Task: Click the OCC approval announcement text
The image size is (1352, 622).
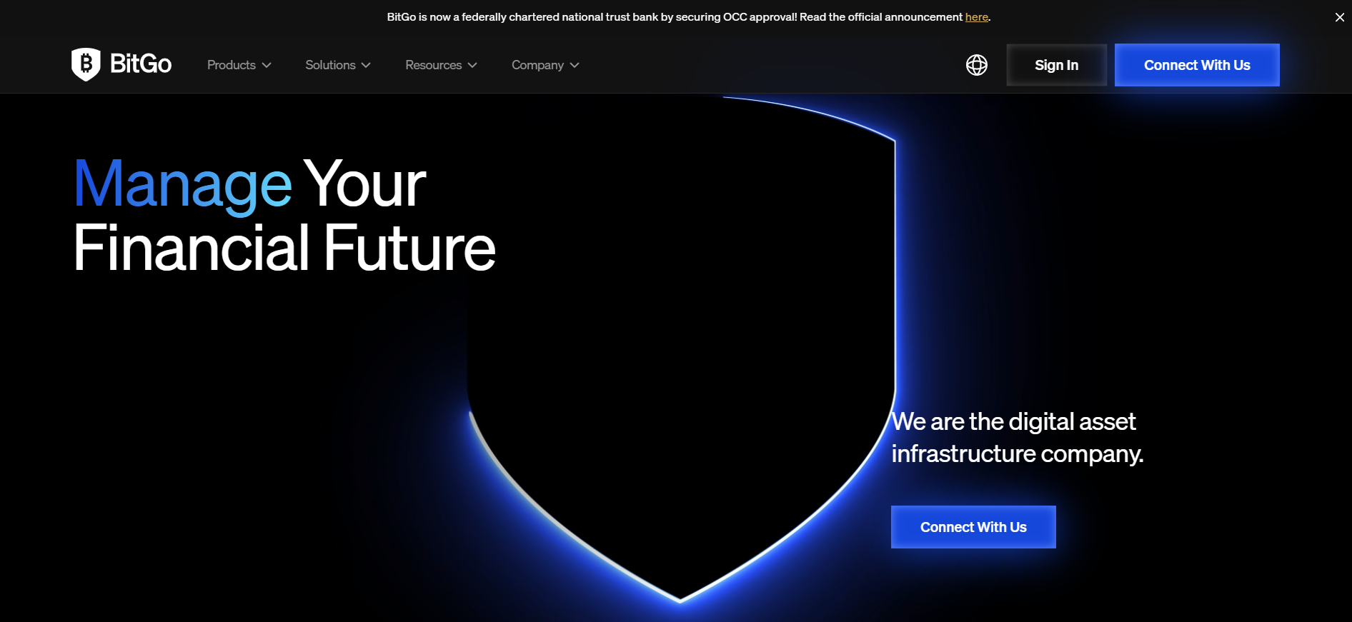Action: click(x=673, y=17)
